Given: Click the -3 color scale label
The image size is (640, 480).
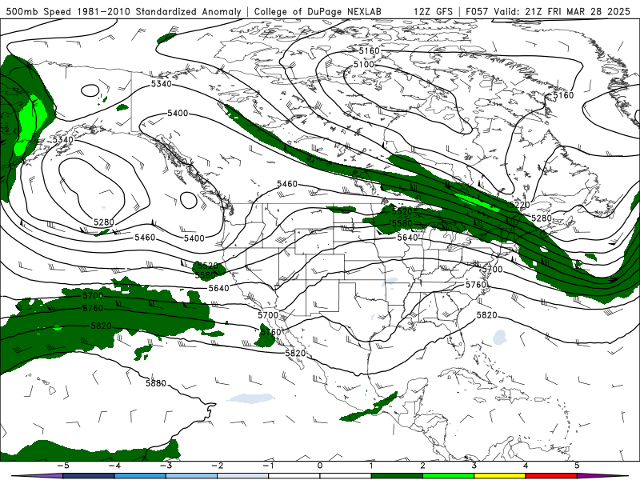Looking at the screenshot, I should (166, 466).
